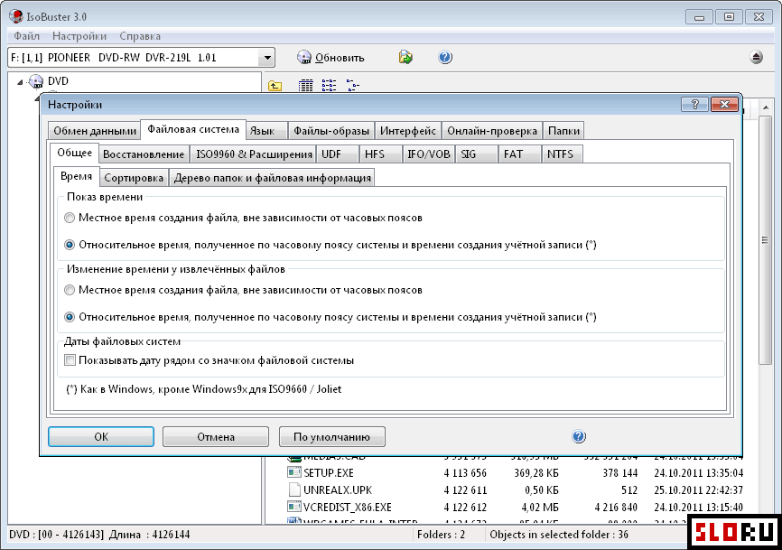Open the Интерфейс tab
The width and height of the screenshot is (782, 550).
tap(408, 131)
